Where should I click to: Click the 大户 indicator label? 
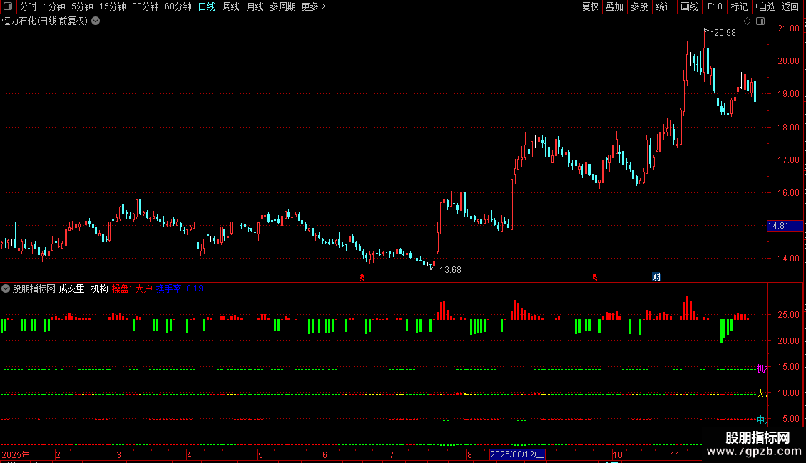point(144,289)
